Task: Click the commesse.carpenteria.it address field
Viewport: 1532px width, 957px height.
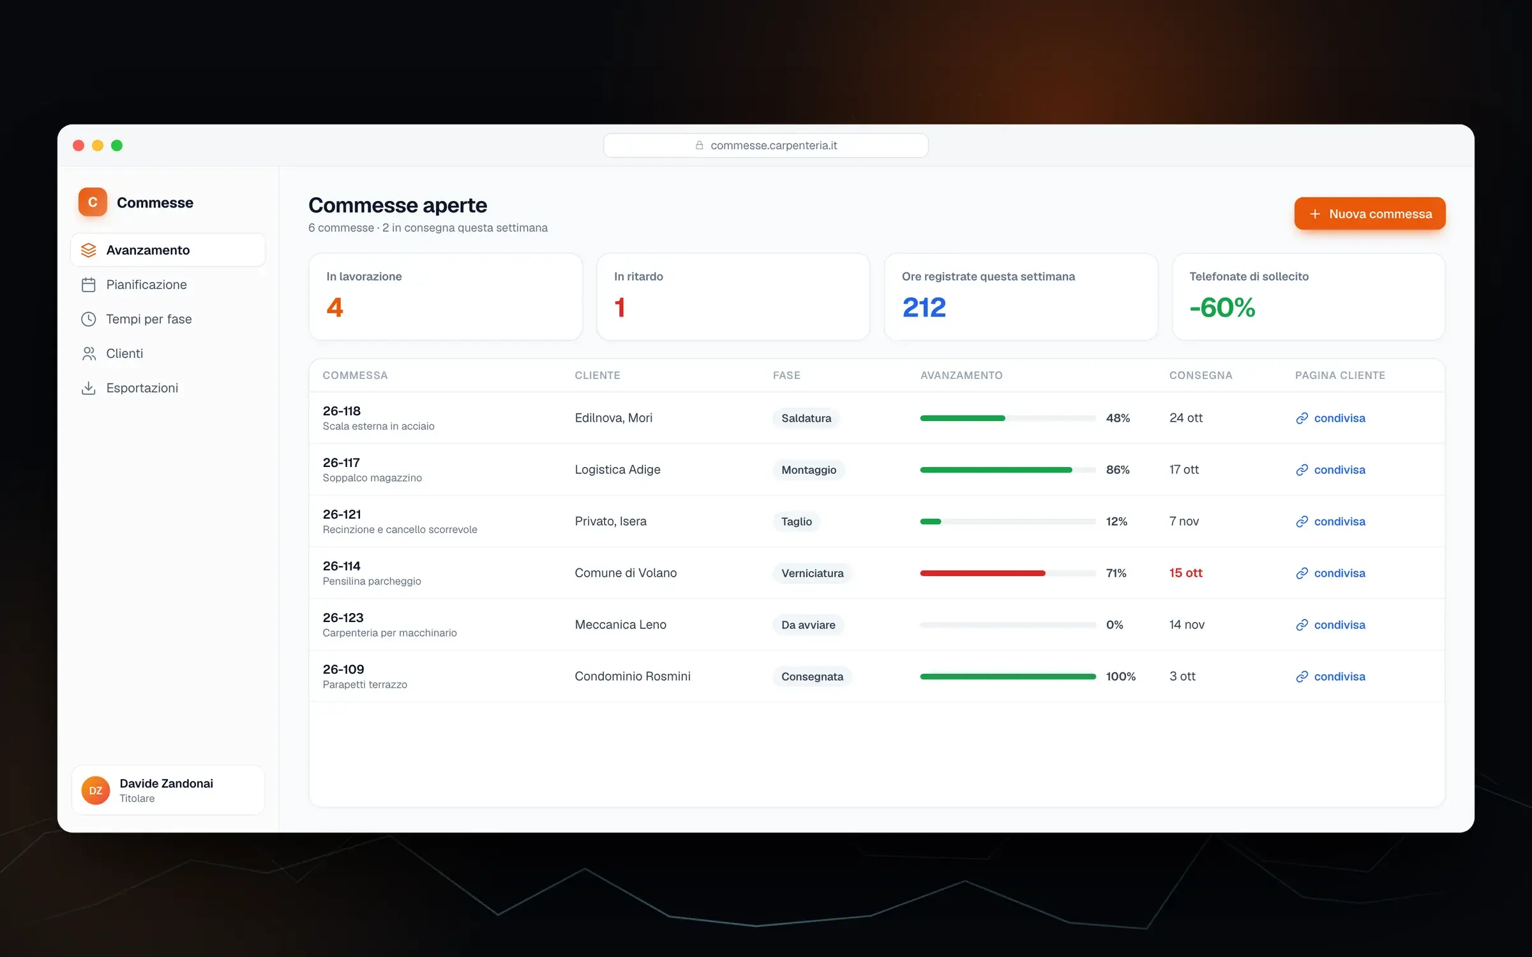Action: tap(765, 145)
